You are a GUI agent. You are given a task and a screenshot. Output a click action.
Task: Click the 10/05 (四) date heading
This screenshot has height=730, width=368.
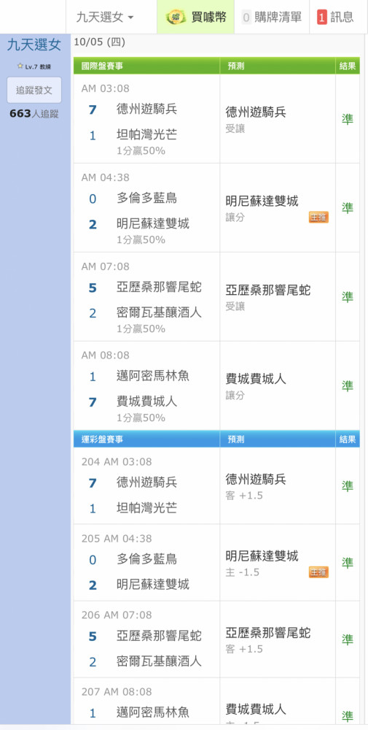point(99,43)
